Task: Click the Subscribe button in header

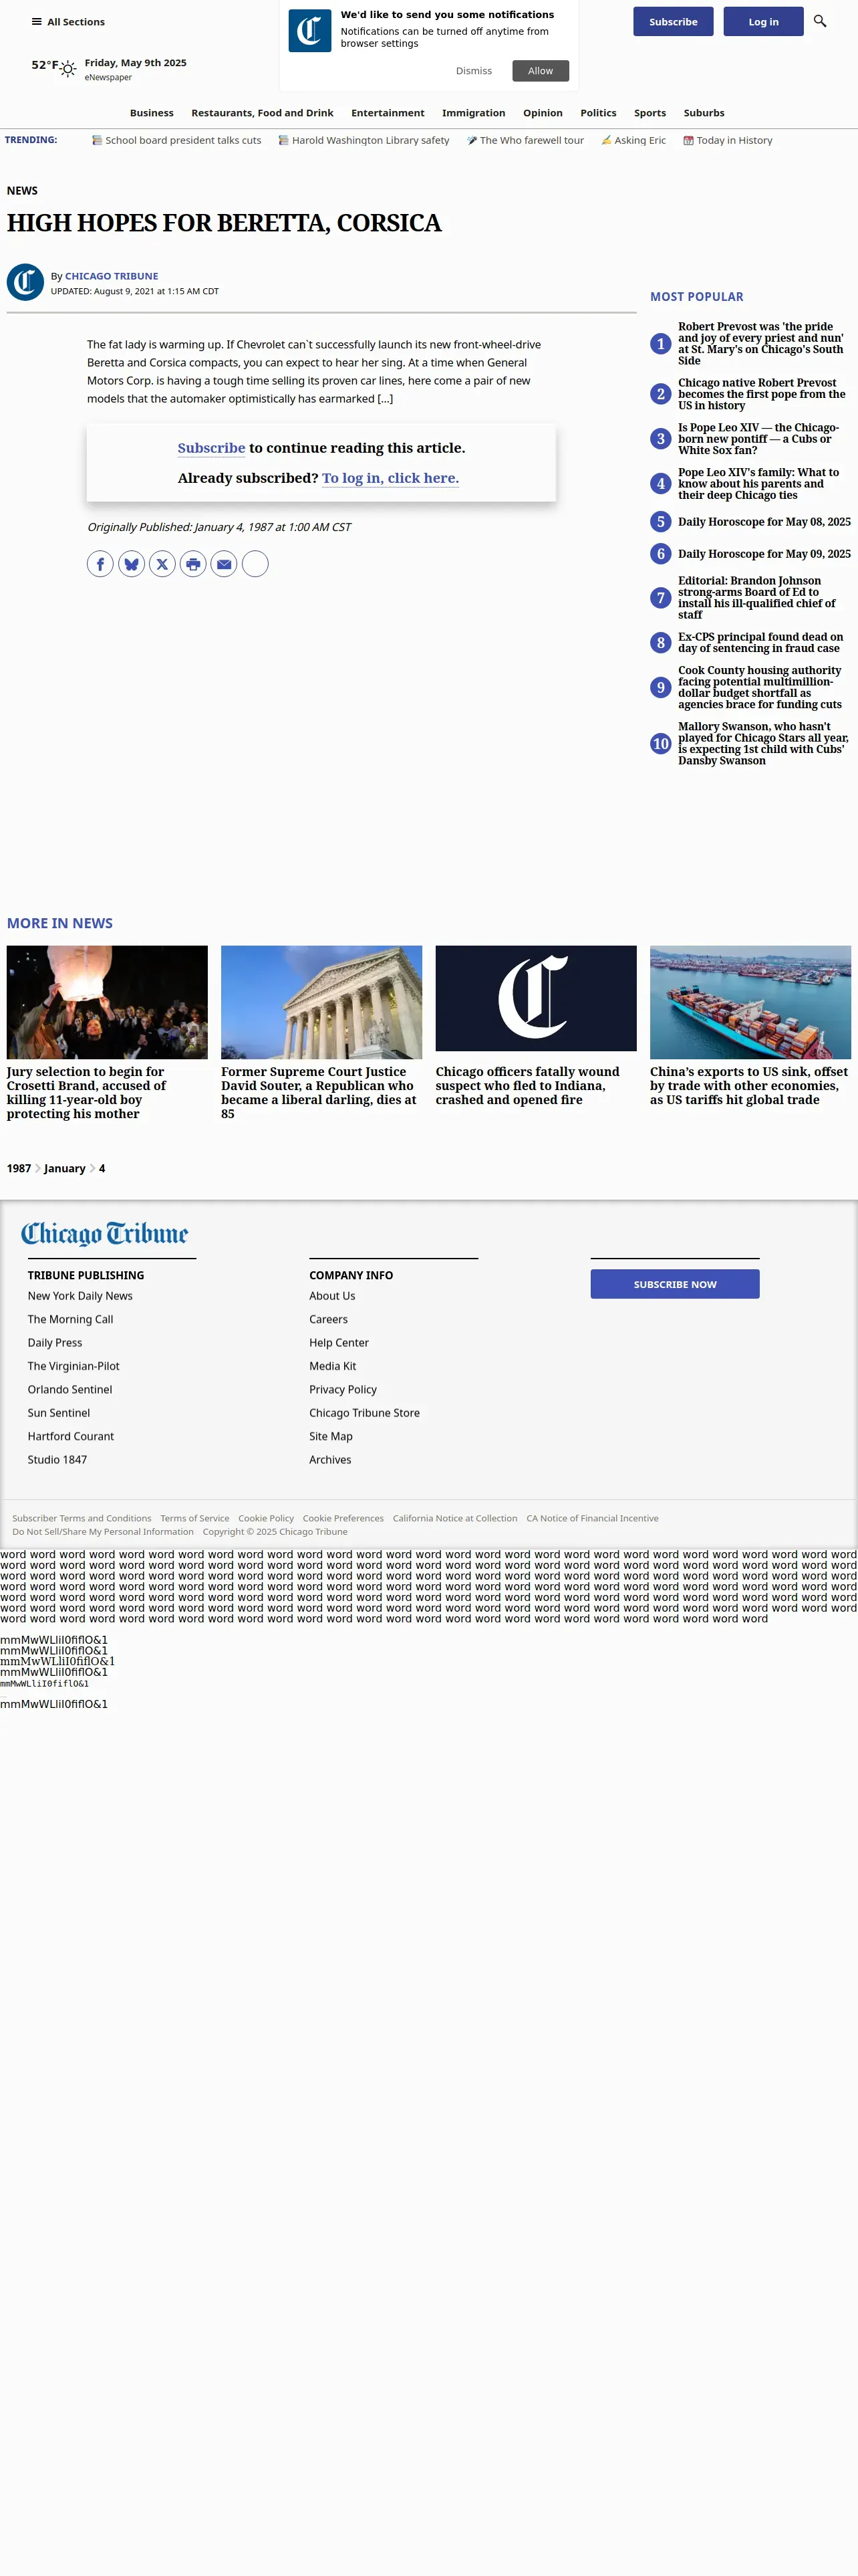Action: [673, 22]
